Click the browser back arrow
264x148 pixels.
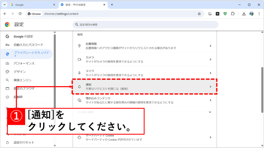5,14
